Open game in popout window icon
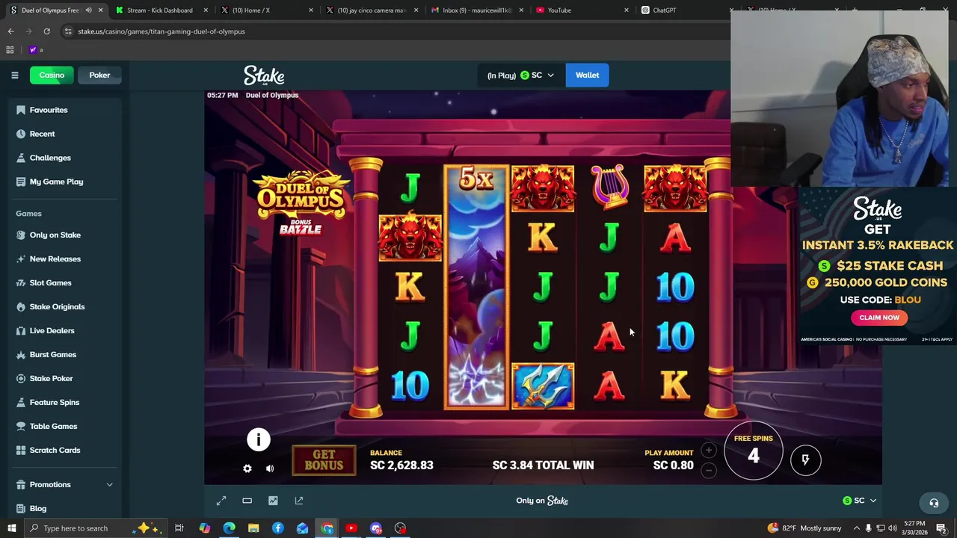The height and width of the screenshot is (538, 957). click(x=299, y=501)
